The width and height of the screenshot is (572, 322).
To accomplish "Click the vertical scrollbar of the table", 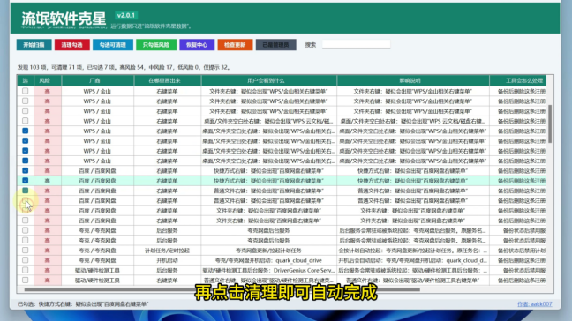I will click(550, 124).
